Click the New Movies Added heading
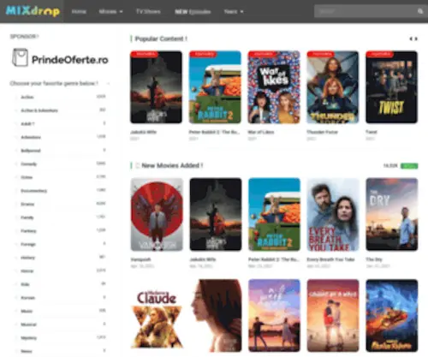428x357 pixels. 172,165
